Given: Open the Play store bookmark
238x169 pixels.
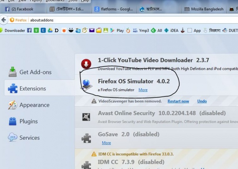Looking at the screenshot, I should pyautogui.click(x=117, y=31).
